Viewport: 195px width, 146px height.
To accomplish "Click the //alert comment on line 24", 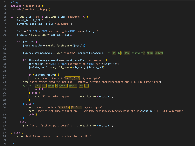I will pos(56,86).
